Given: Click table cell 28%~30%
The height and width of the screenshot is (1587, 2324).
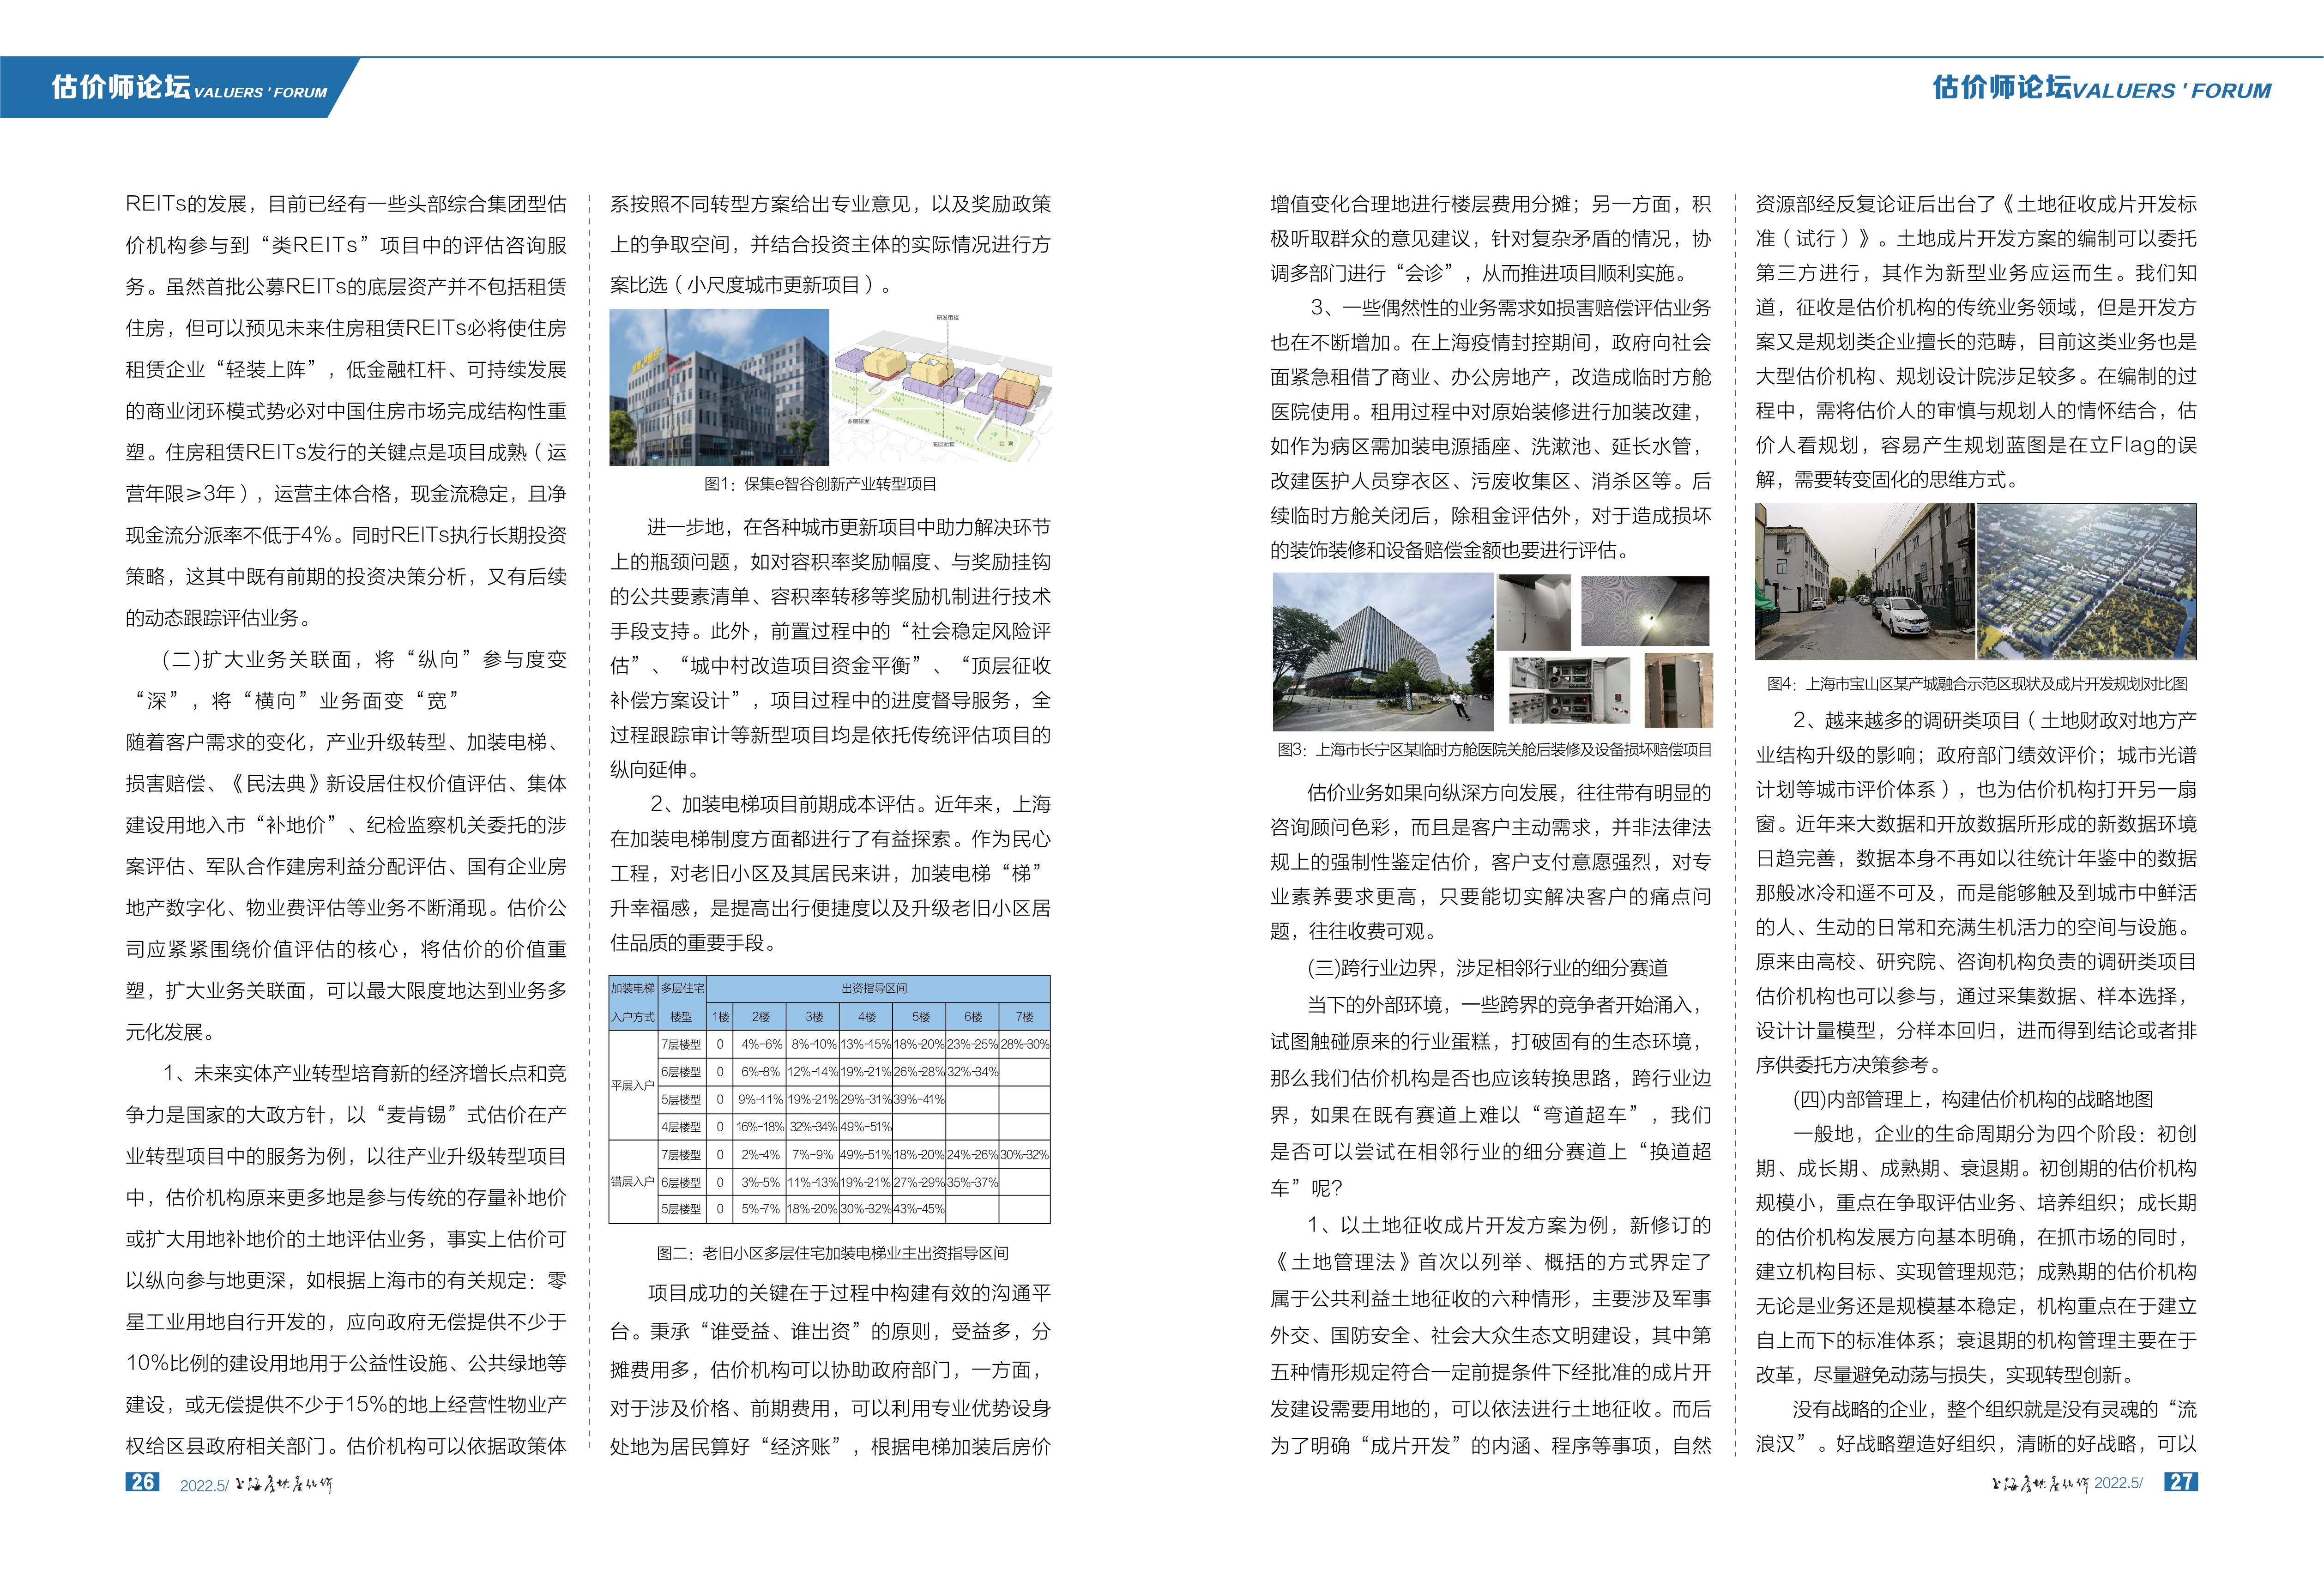Looking at the screenshot, I should point(1024,1044).
